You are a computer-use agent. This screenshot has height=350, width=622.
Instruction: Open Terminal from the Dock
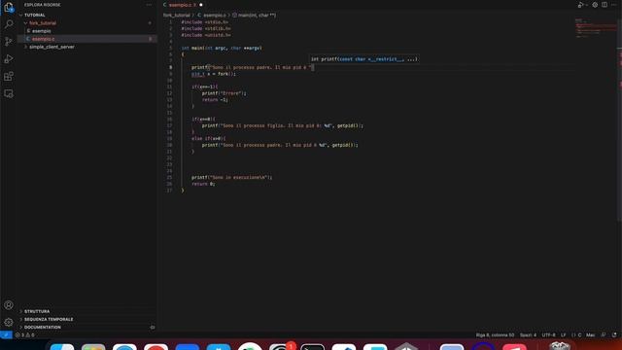pyautogui.click(x=312, y=346)
